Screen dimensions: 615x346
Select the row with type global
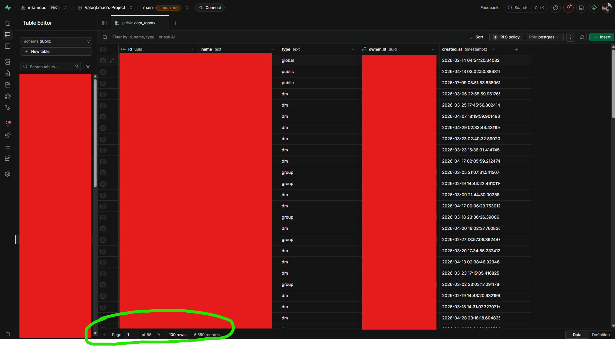(103, 61)
